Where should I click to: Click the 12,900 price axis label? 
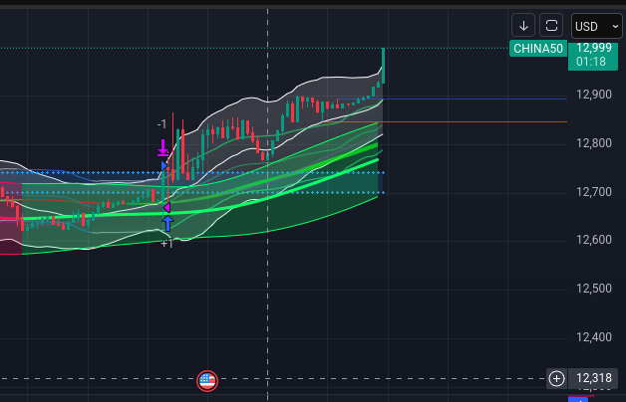tap(594, 95)
